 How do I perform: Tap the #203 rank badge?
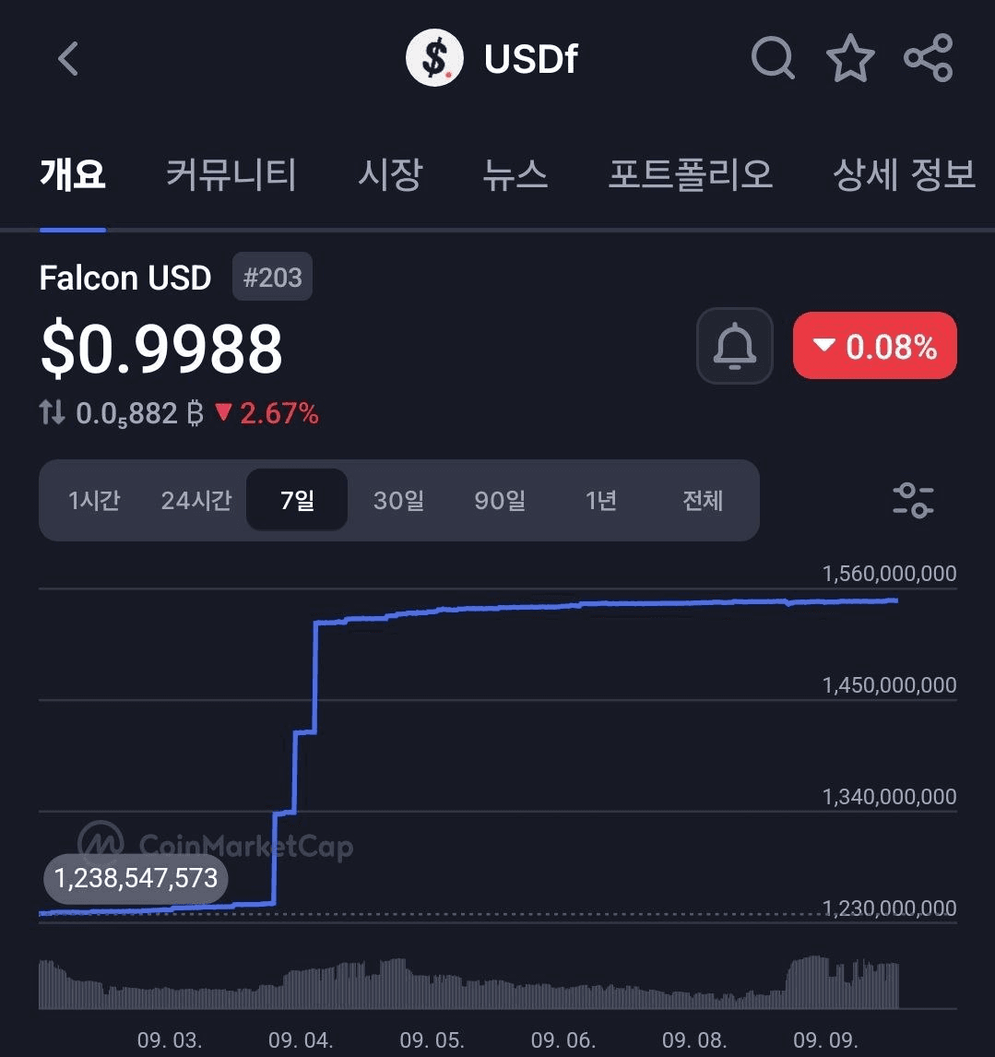click(272, 277)
